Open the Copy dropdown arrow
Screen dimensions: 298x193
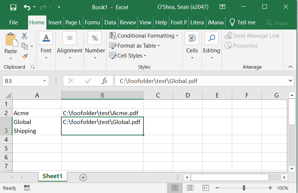[x=32, y=46]
